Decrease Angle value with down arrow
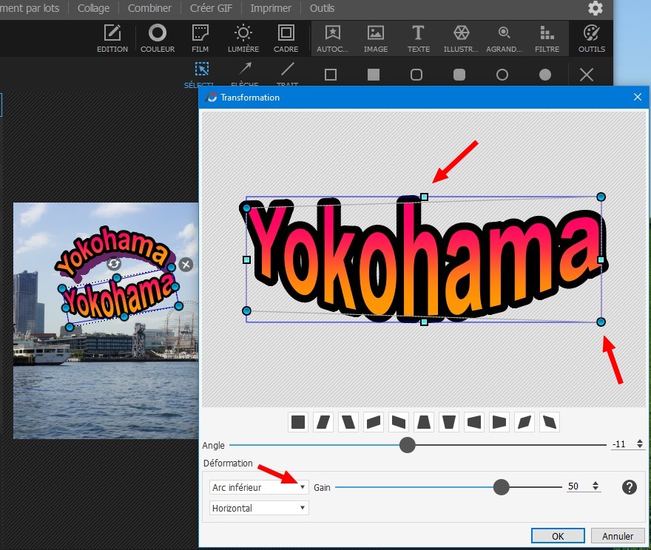The height and width of the screenshot is (550, 651). tap(640, 447)
